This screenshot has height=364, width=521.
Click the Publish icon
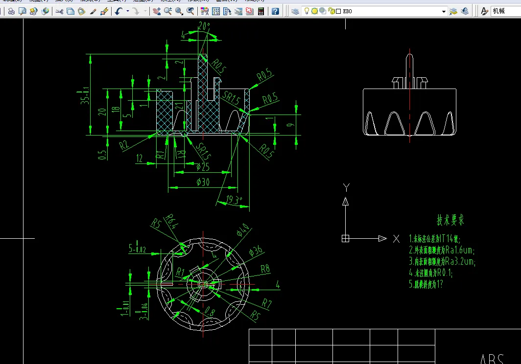click(34, 11)
